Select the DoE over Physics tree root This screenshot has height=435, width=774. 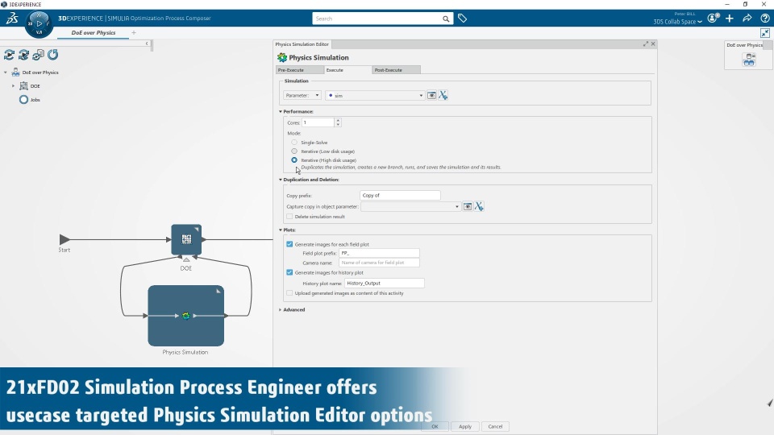pos(40,72)
